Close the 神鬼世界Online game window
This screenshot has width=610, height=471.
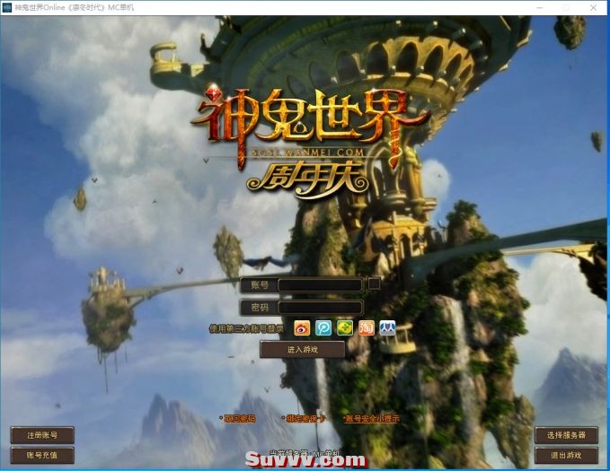(x=593, y=8)
